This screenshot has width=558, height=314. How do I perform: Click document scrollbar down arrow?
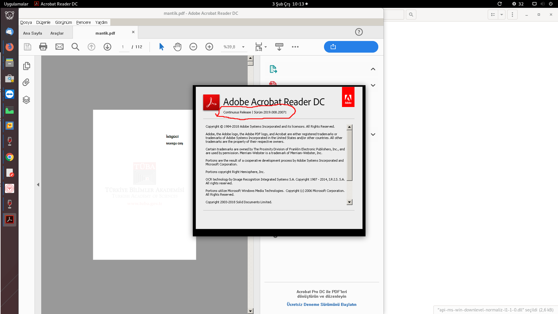click(251, 311)
